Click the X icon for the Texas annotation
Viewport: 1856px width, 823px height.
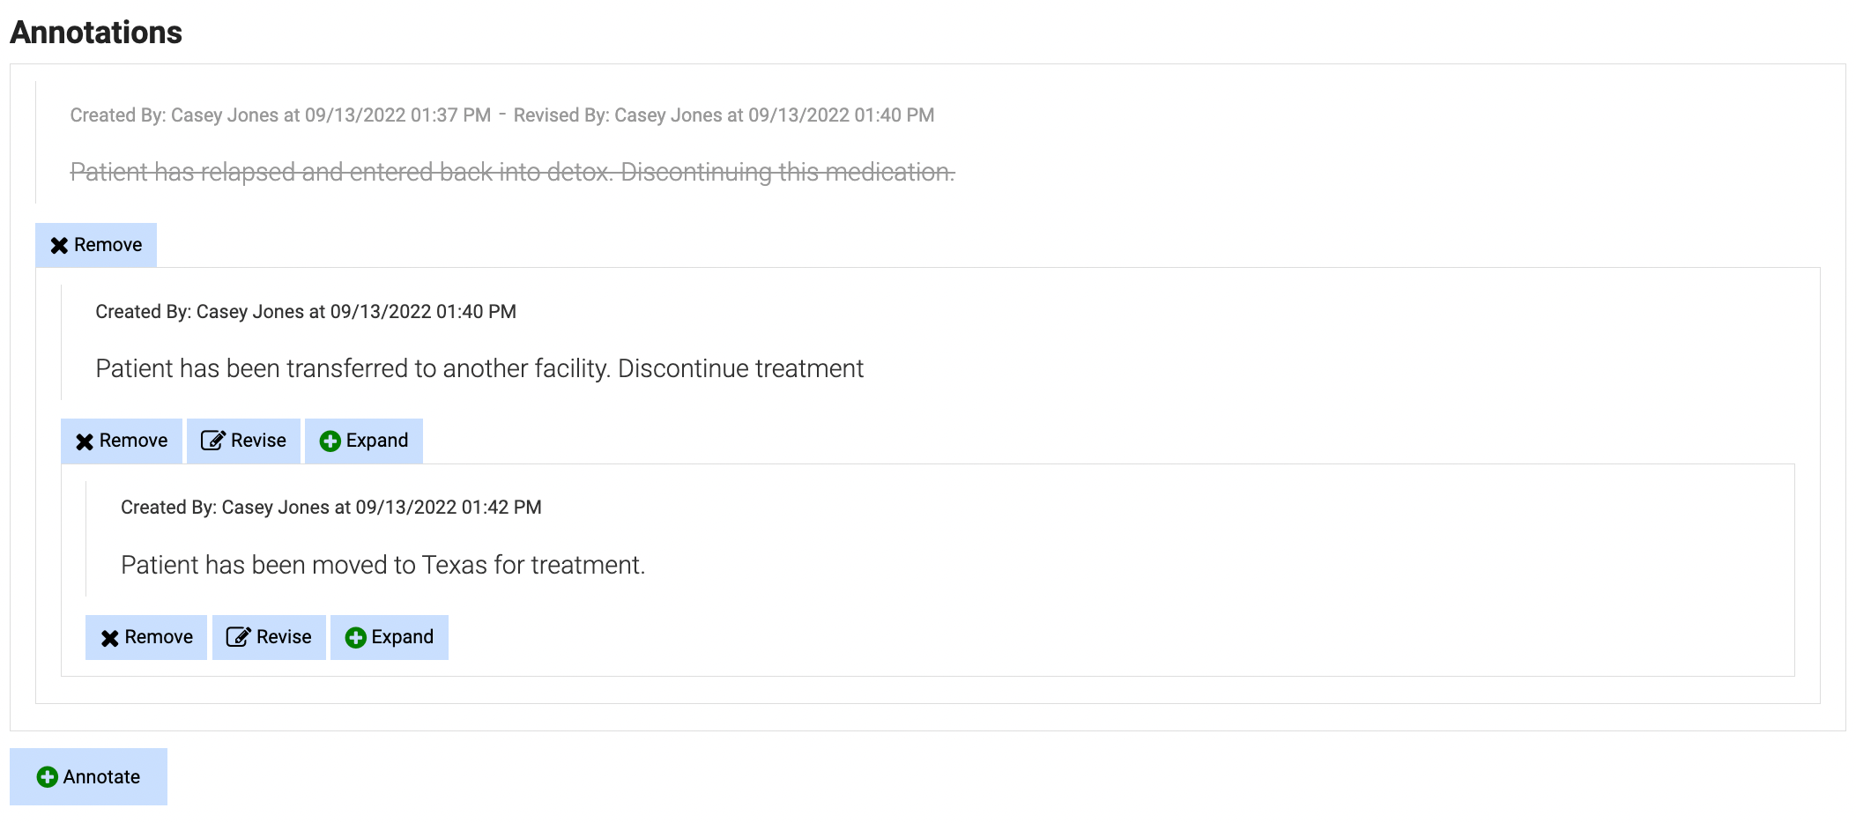coord(110,638)
